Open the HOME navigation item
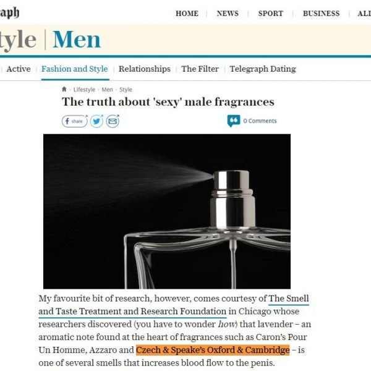The width and height of the screenshot is (371, 371). (x=187, y=14)
